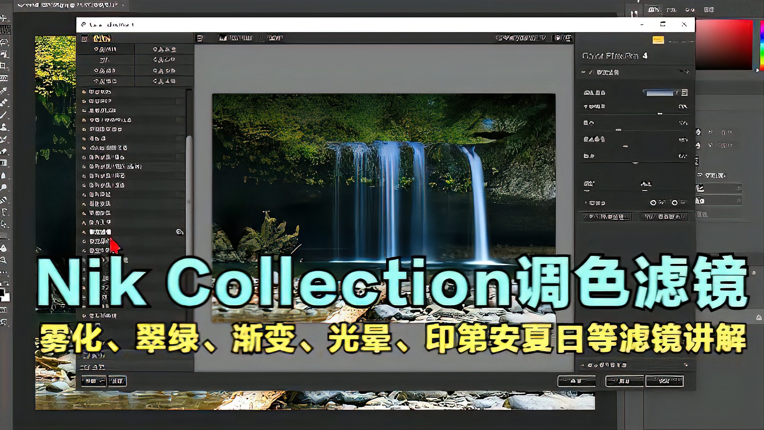The height and width of the screenshot is (430, 764).
Task: Select the Clone Stamp tool in Photoshop toolbar
Action: click(4, 127)
